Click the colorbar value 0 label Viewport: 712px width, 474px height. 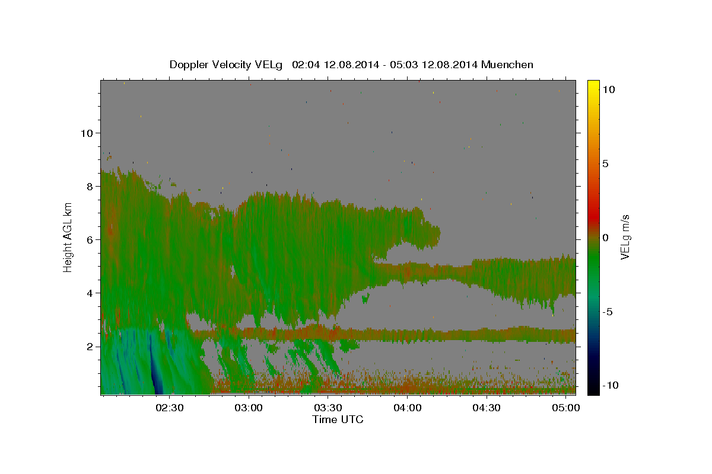tap(605, 238)
